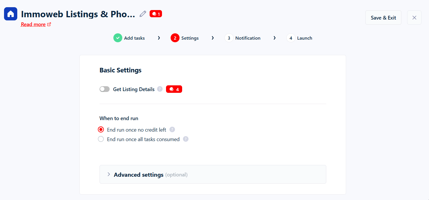Click the red credit badge showing 4

click(174, 89)
